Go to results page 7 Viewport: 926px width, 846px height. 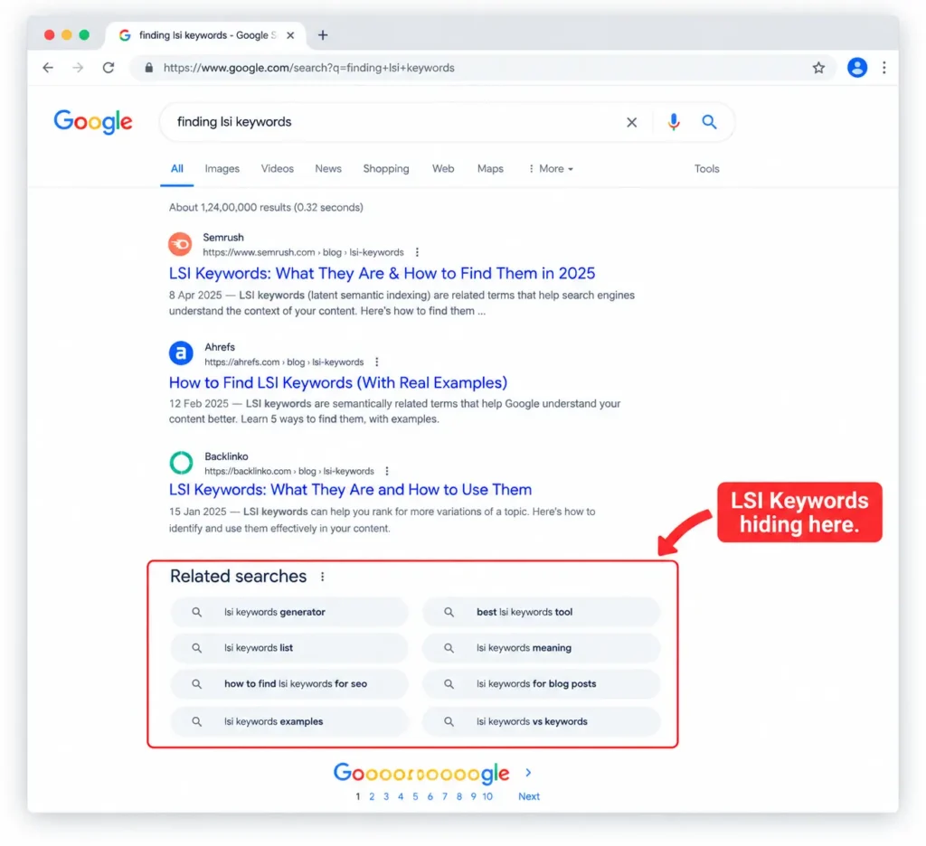[445, 796]
